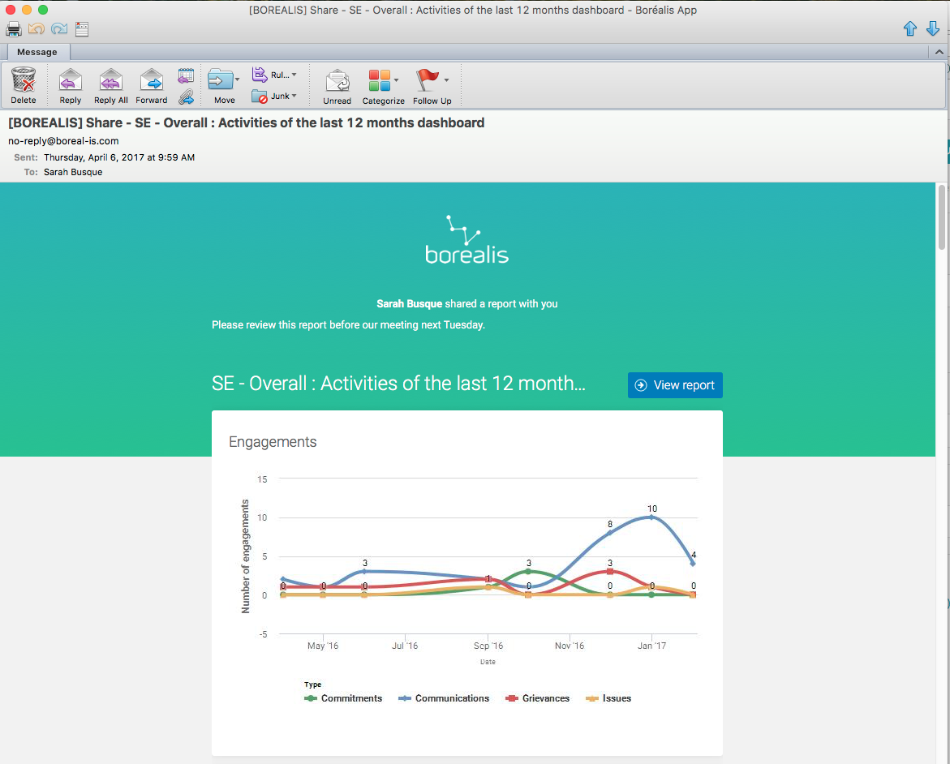Delete this email message
950x764 pixels.
[x=24, y=85]
